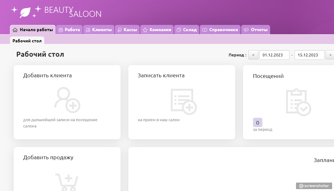Open the Справочники tab
This screenshot has width=334, height=191.
pyautogui.click(x=220, y=30)
